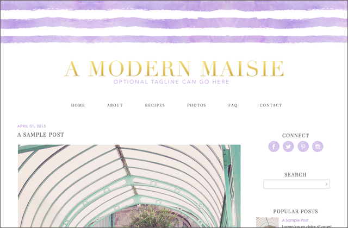The image size is (348, 228).
Task: Open the Facebook social icon
Action: (274, 147)
